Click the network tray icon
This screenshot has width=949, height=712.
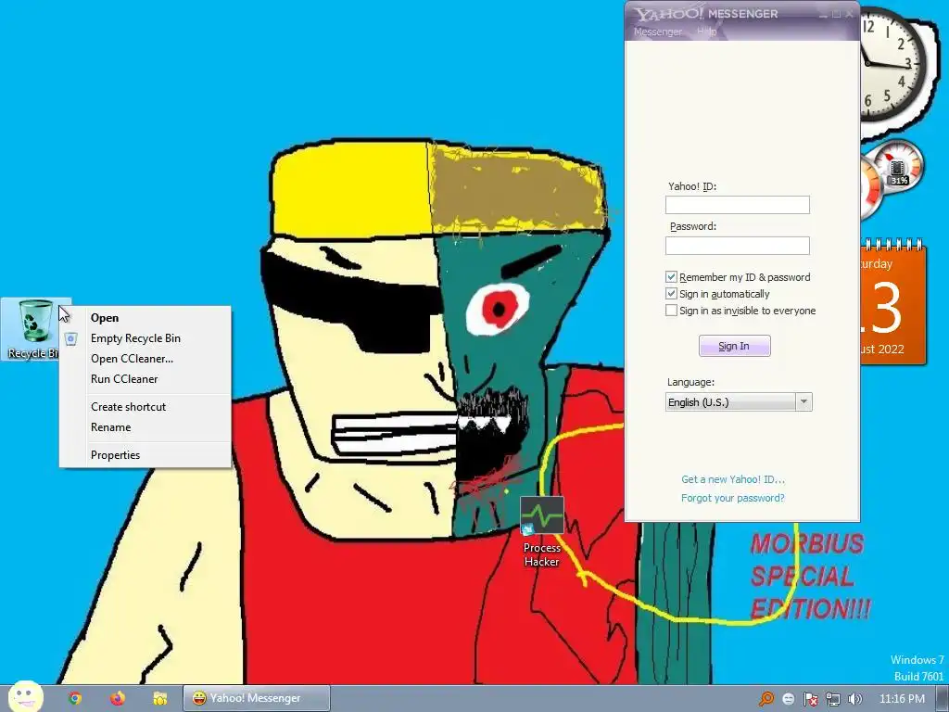click(833, 699)
